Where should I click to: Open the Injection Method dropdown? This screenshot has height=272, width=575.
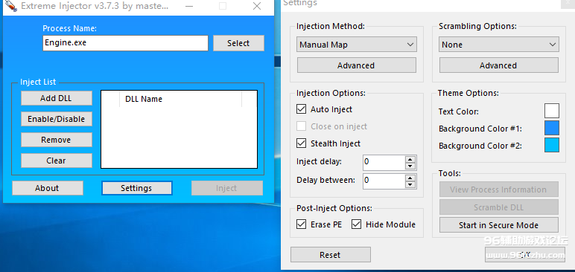point(357,45)
